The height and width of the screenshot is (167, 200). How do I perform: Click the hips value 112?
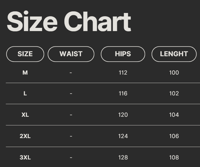pyautogui.click(x=123, y=72)
